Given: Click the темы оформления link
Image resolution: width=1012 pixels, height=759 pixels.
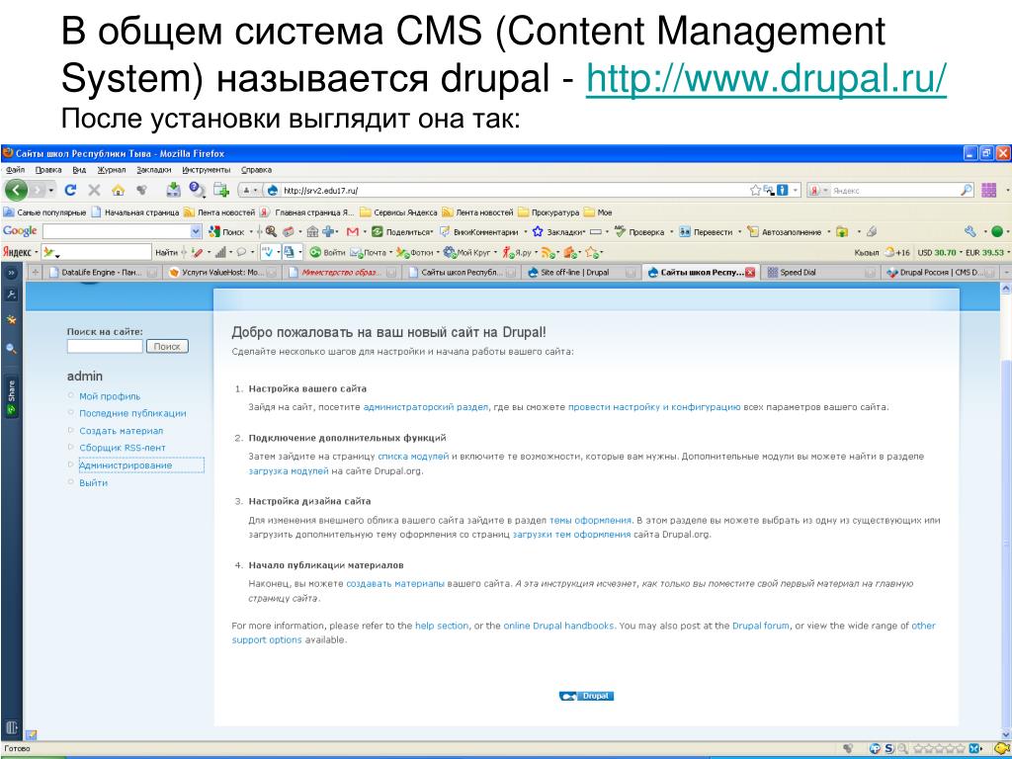Looking at the screenshot, I should (590, 520).
